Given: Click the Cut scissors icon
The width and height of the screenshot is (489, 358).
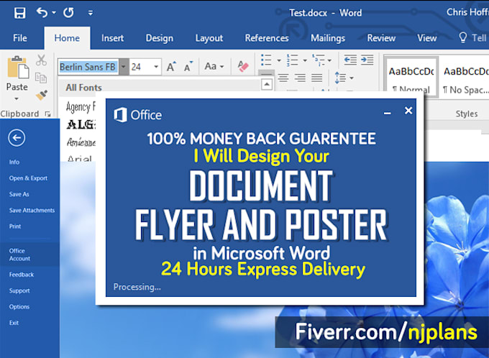Looking at the screenshot, I should click(x=41, y=60).
